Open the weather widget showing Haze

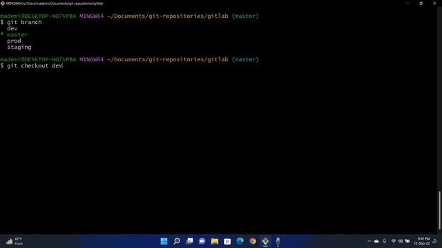click(x=15, y=241)
